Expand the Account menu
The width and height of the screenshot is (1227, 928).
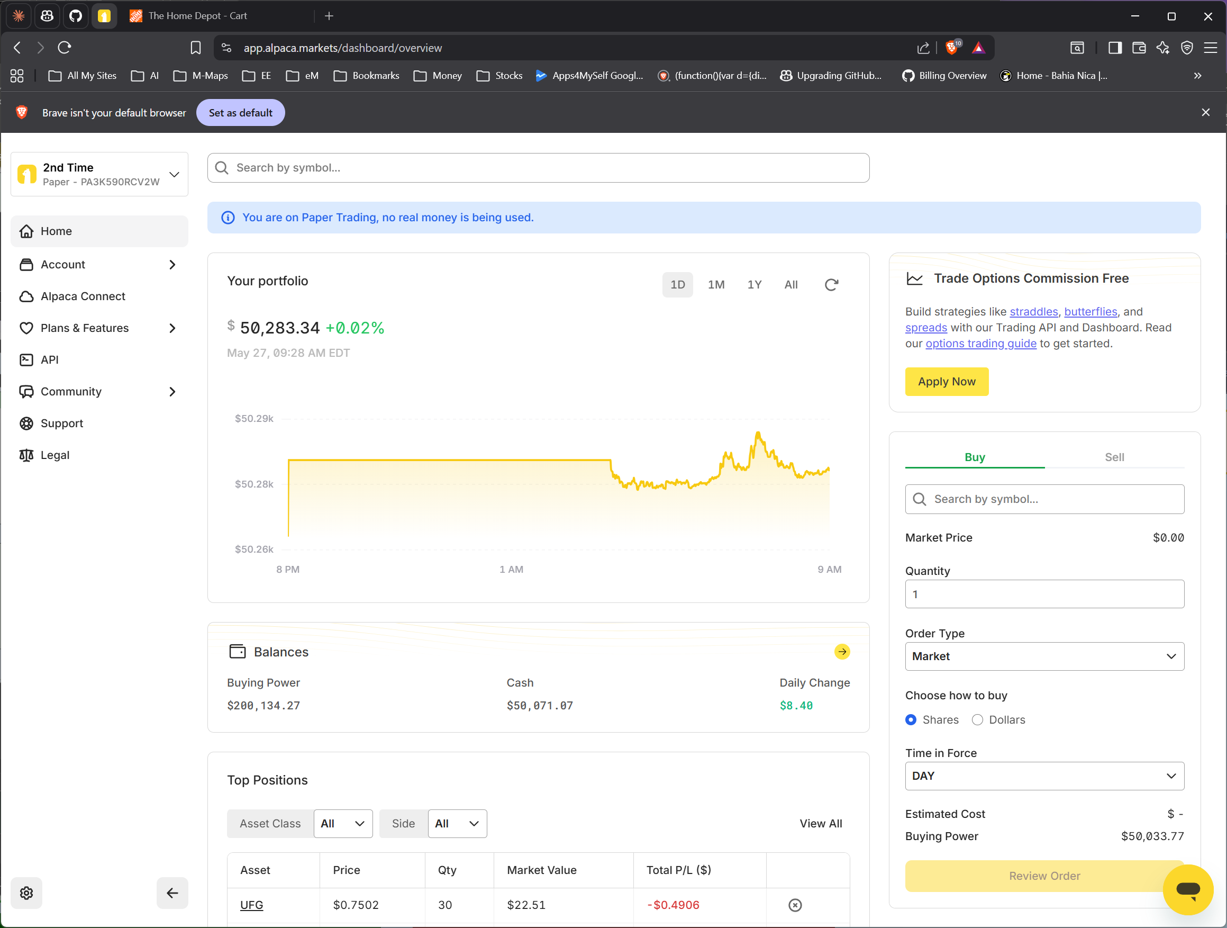point(100,265)
